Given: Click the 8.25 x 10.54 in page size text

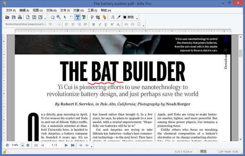Looking at the screenshot, I should tap(183, 152).
